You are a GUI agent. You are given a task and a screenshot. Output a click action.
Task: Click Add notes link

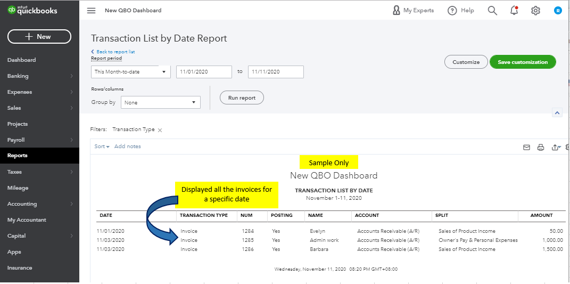coord(128,147)
